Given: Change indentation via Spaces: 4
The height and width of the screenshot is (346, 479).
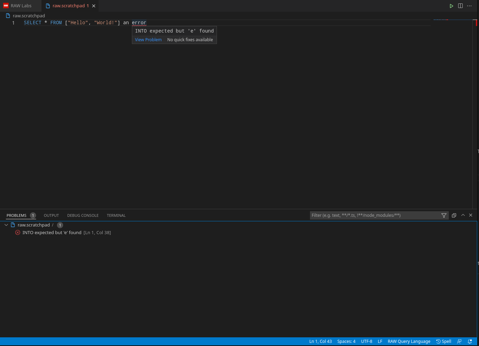Looking at the screenshot, I should coord(346,341).
